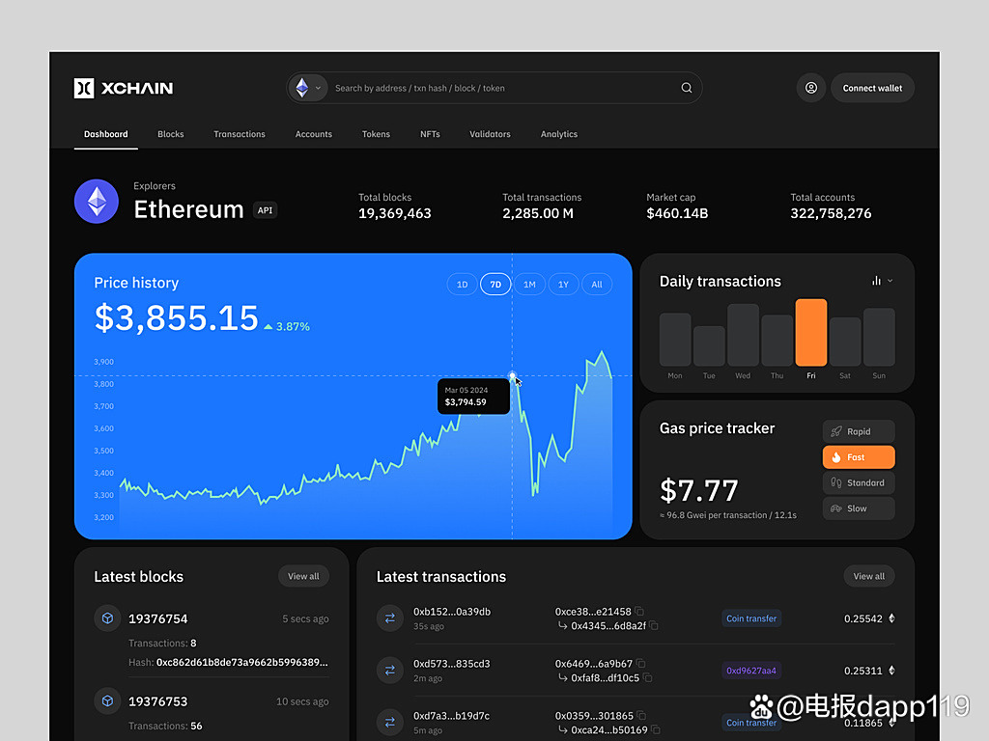The image size is (989, 741).
Task: Click the ETH symbol beside 0.25542
Action: point(891,618)
